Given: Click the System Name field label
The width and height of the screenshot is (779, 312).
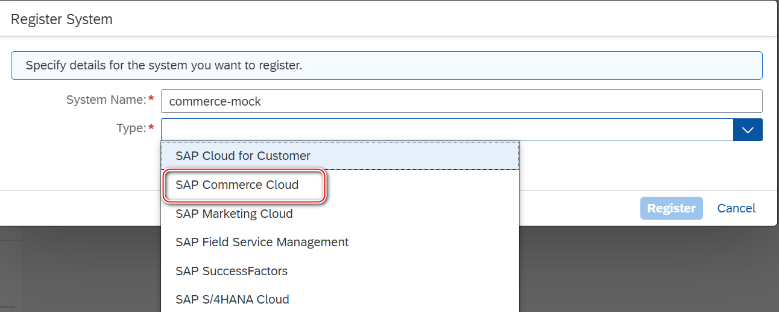Looking at the screenshot, I should point(106,100).
